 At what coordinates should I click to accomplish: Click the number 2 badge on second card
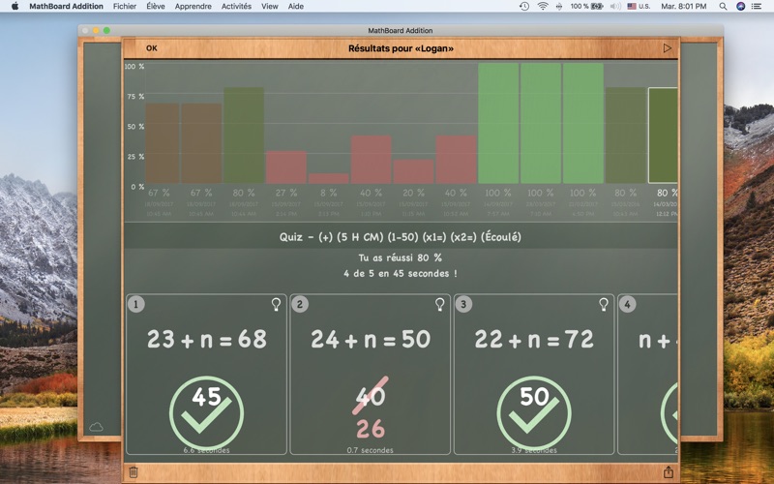300,304
